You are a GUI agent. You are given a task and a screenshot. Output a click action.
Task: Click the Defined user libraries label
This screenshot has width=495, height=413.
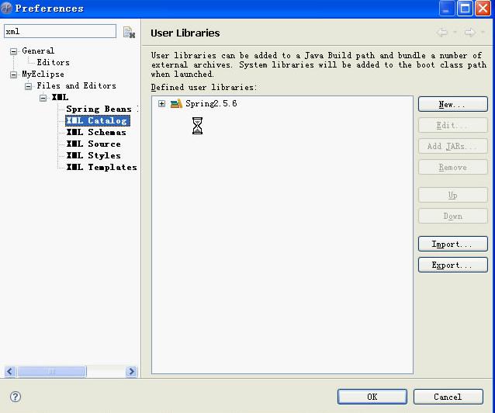(204, 87)
